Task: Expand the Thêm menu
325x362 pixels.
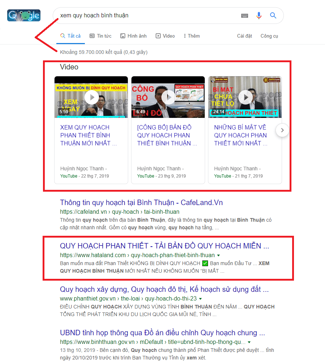Action: point(192,36)
